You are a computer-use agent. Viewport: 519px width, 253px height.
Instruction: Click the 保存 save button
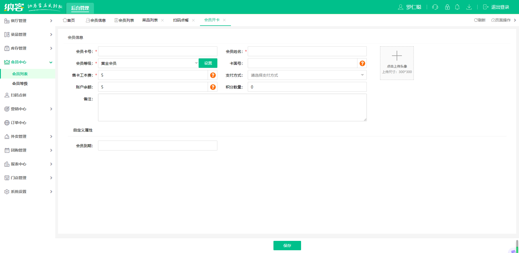pyautogui.click(x=287, y=246)
